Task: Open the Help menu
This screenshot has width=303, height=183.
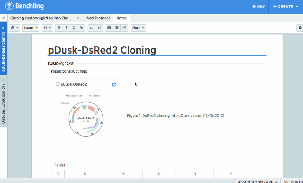Action: [259, 7]
